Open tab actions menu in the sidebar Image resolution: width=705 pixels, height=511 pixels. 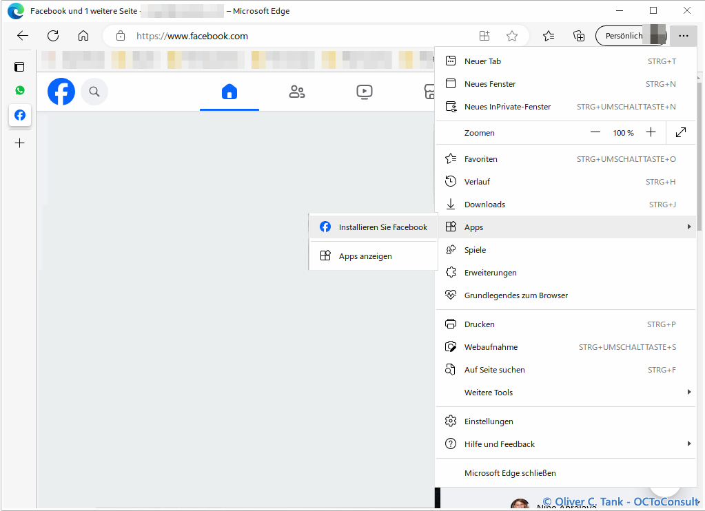coord(19,67)
